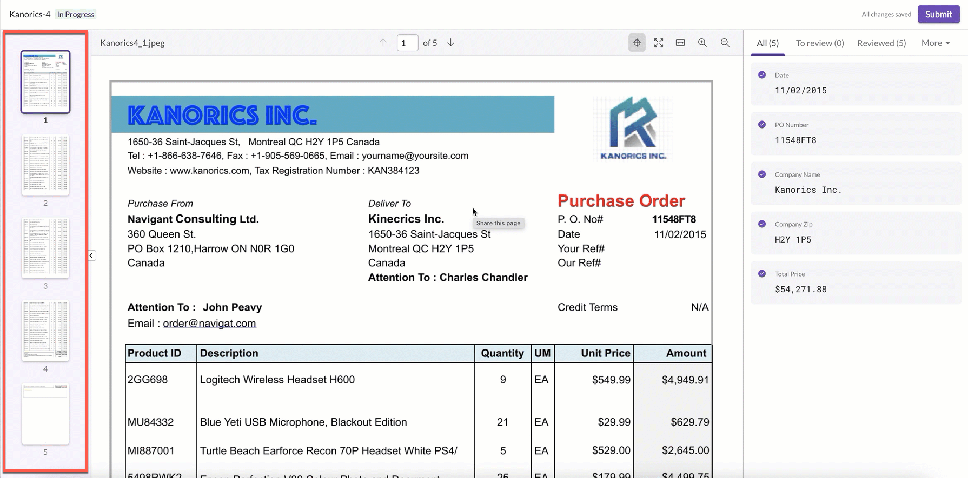
Task: Select page 3 thumbnail
Action: [45, 248]
